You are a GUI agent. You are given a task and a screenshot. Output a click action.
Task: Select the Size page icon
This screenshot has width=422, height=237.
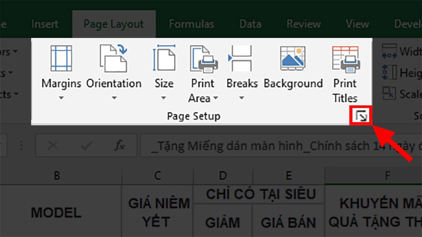[164, 58]
